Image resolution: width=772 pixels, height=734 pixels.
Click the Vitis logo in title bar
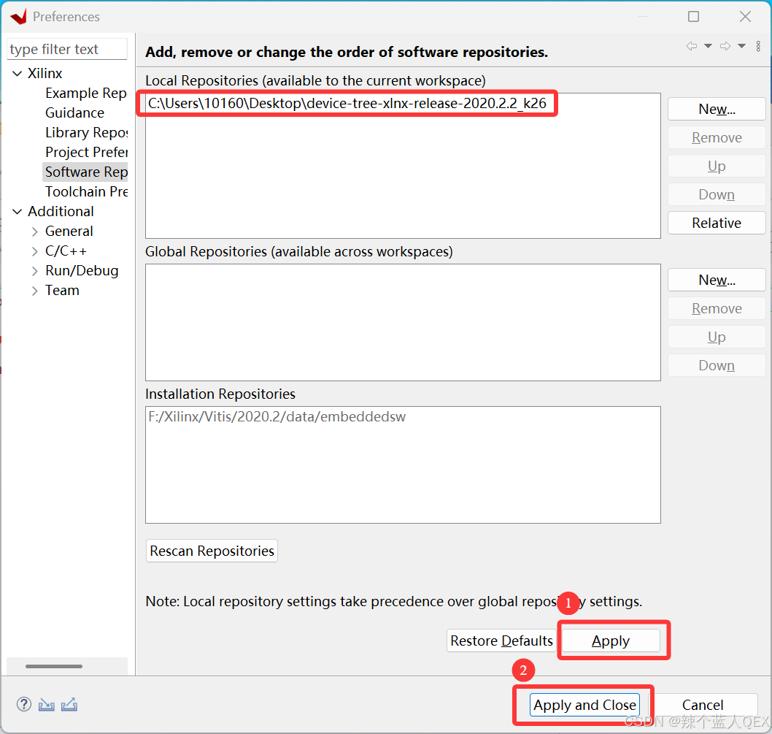19,17
